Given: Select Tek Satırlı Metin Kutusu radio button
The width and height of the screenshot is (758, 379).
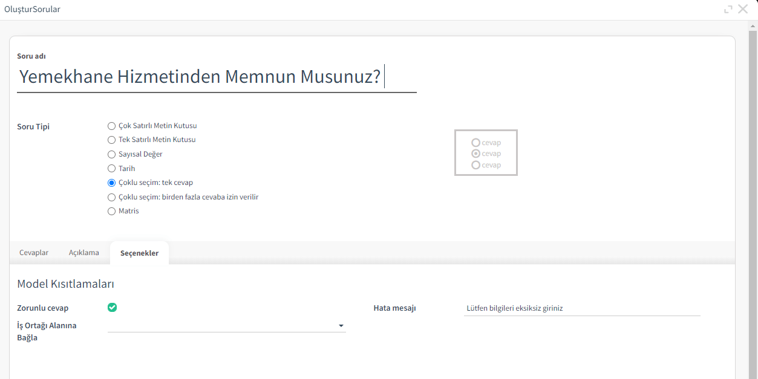Looking at the screenshot, I should (111, 140).
